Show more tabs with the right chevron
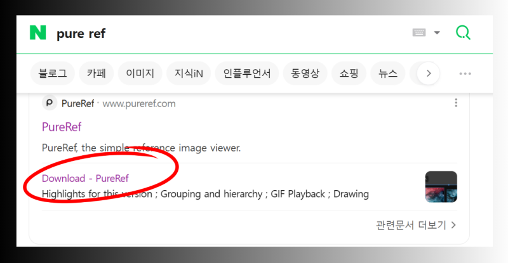Viewport: 508px width, 263px height. [428, 74]
